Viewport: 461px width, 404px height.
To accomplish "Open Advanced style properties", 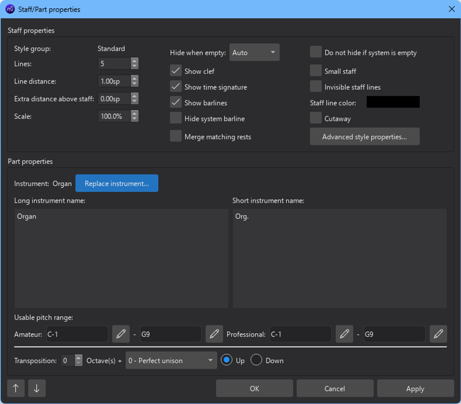I will 365,136.
